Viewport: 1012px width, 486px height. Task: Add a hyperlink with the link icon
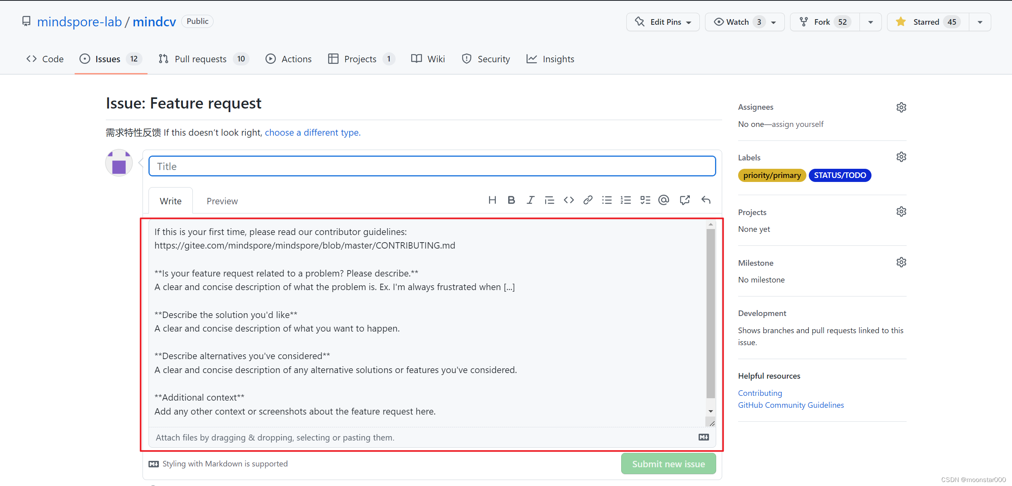click(588, 200)
